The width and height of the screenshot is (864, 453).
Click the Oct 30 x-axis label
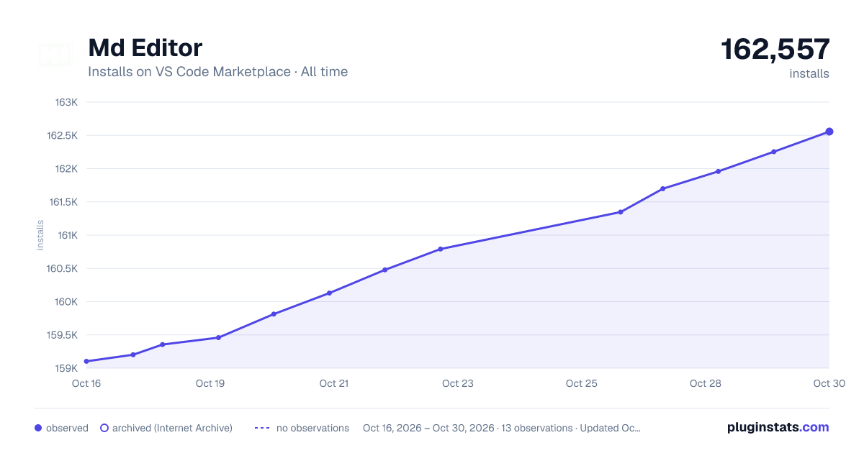pos(828,383)
